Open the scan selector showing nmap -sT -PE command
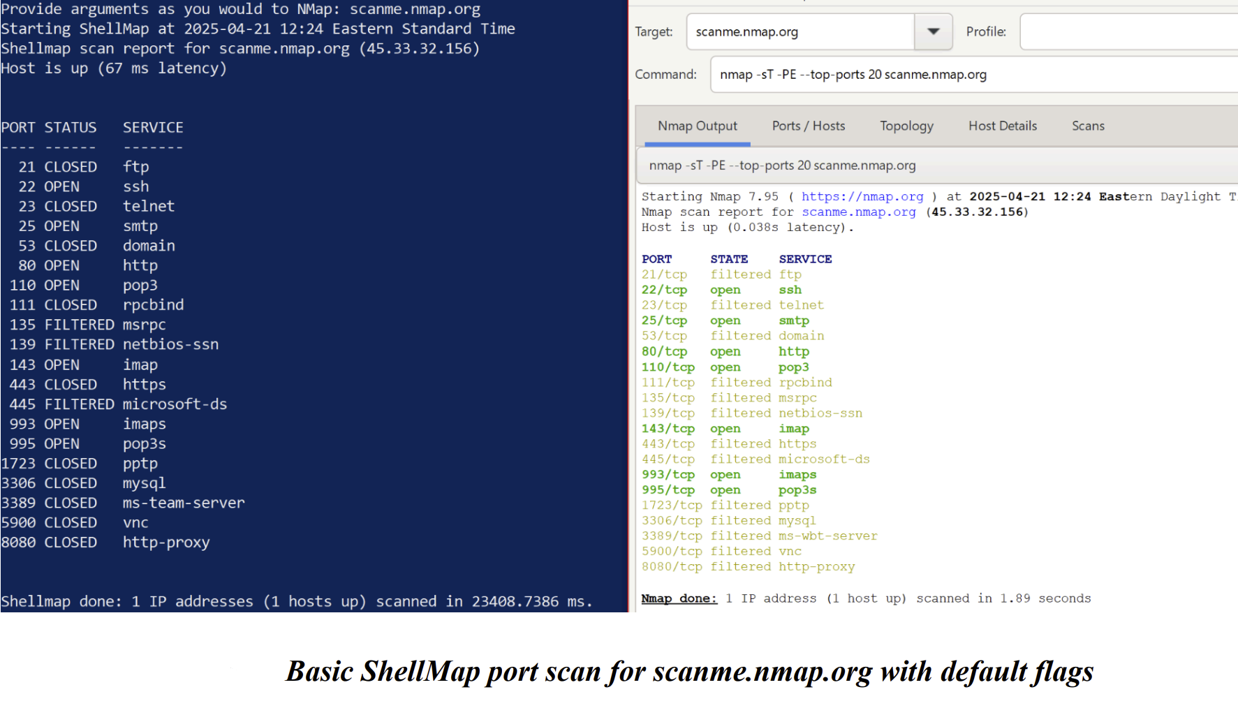Screen dimensions: 1238x708 click(938, 165)
